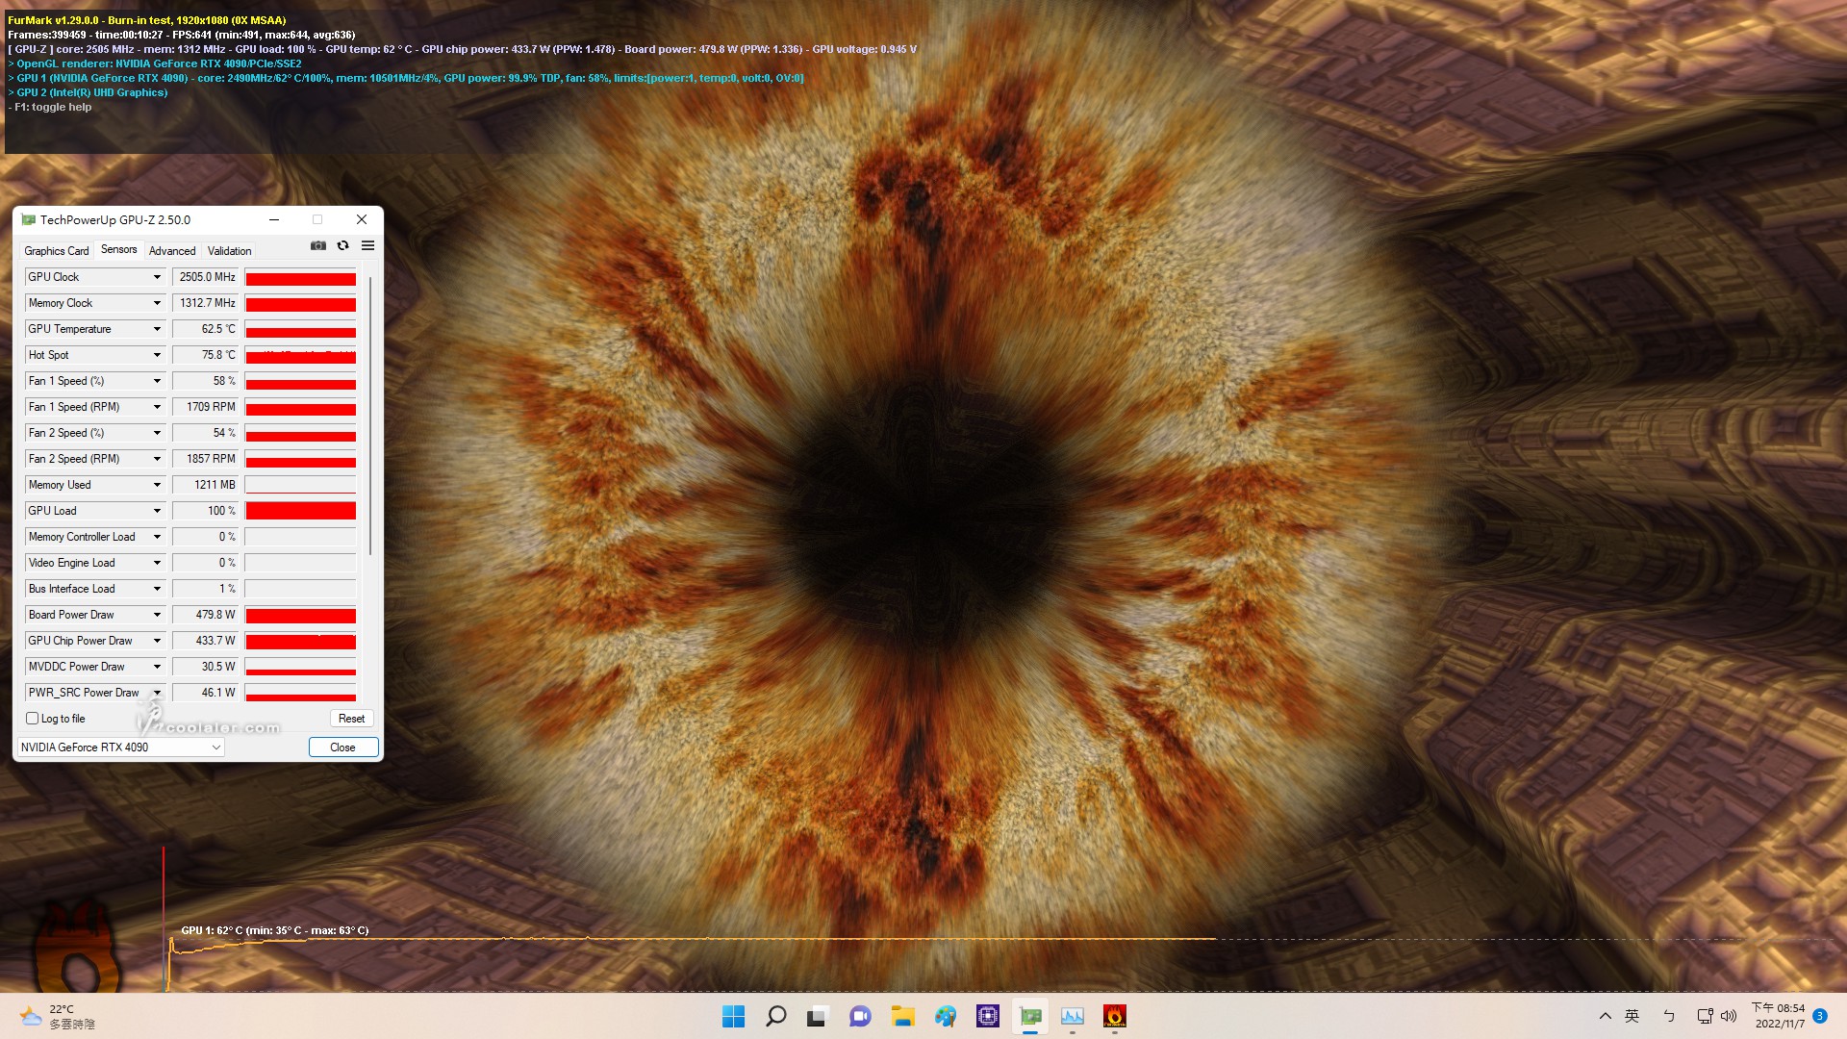Open Task View on taskbar
This screenshot has height=1039, width=1847.
tap(818, 1016)
